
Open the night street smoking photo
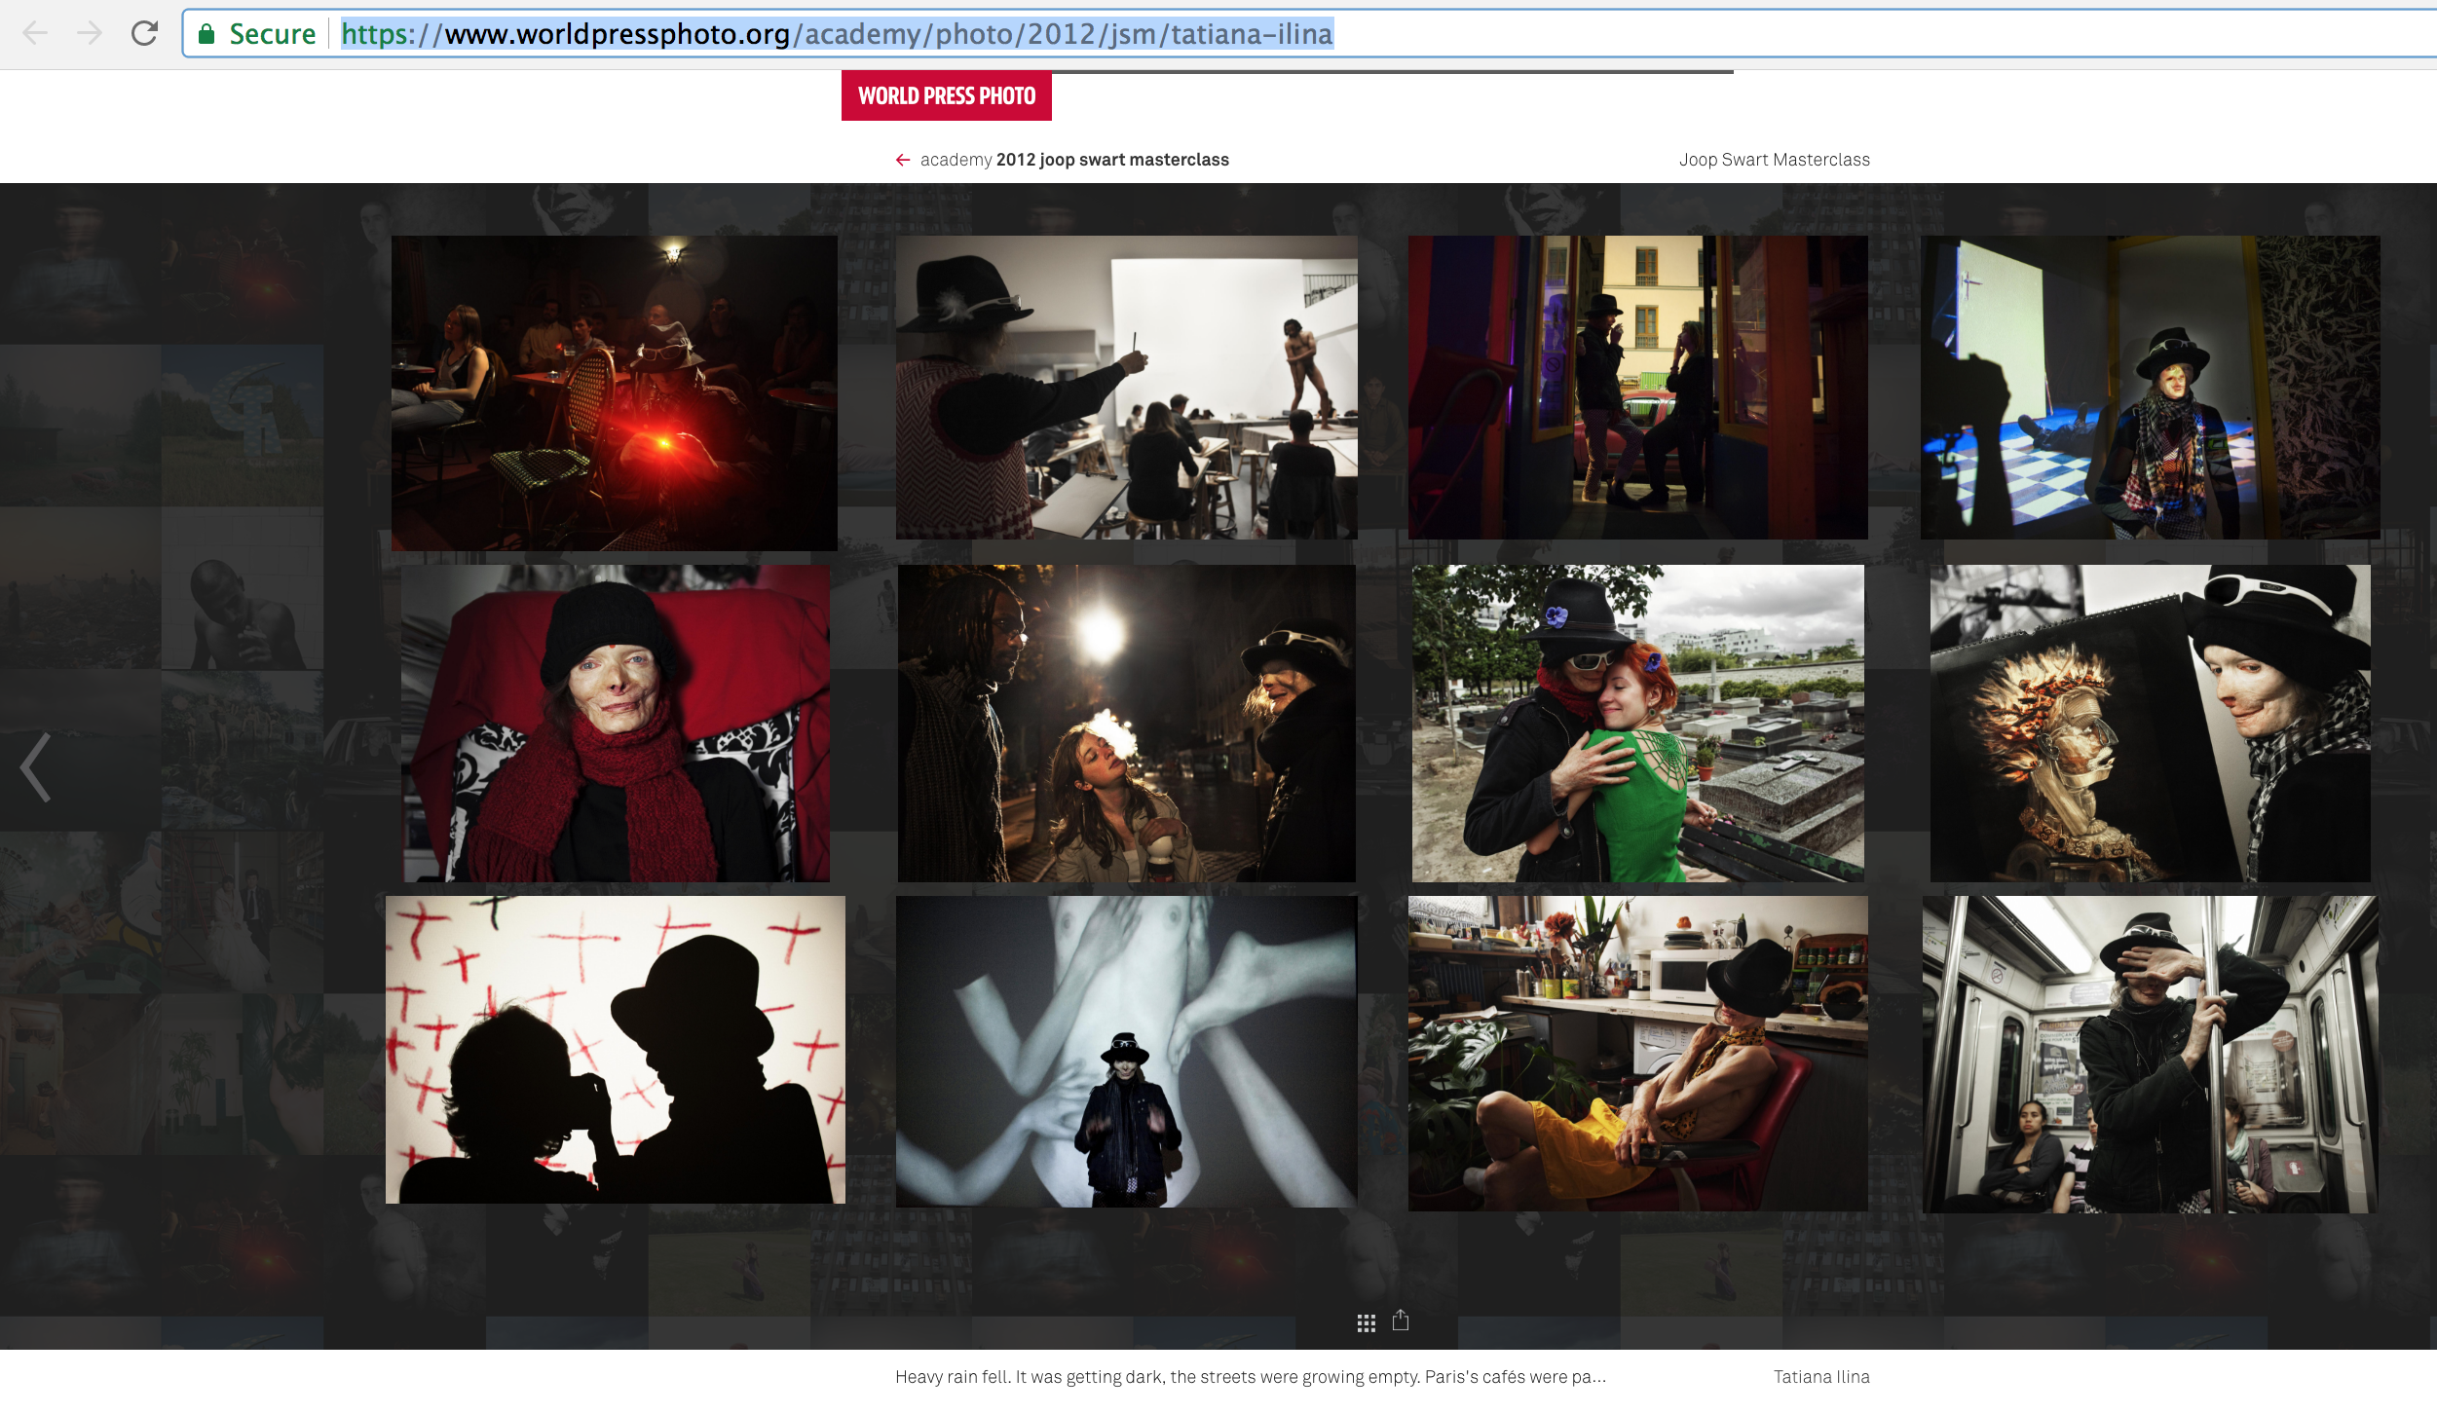(1127, 724)
